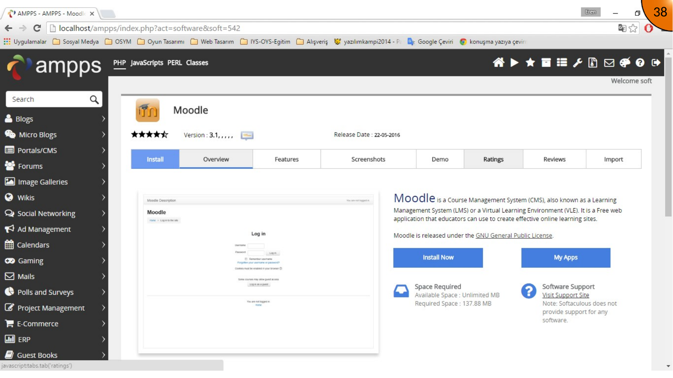Viewport: 673px width, 378px height.
Task: Switch to the Demo tab
Action: pyautogui.click(x=440, y=159)
